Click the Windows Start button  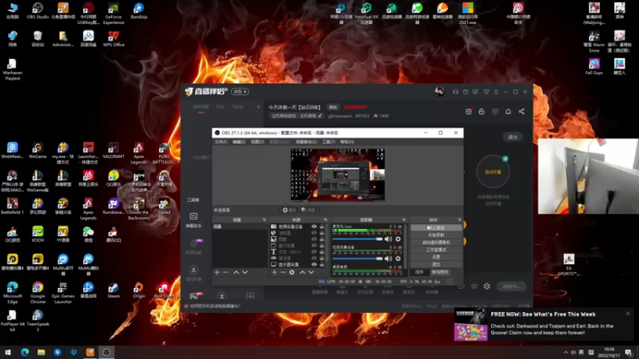[8, 352]
